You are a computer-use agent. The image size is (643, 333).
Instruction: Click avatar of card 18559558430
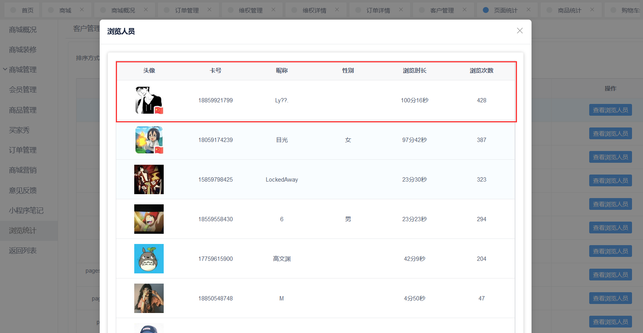pos(149,219)
